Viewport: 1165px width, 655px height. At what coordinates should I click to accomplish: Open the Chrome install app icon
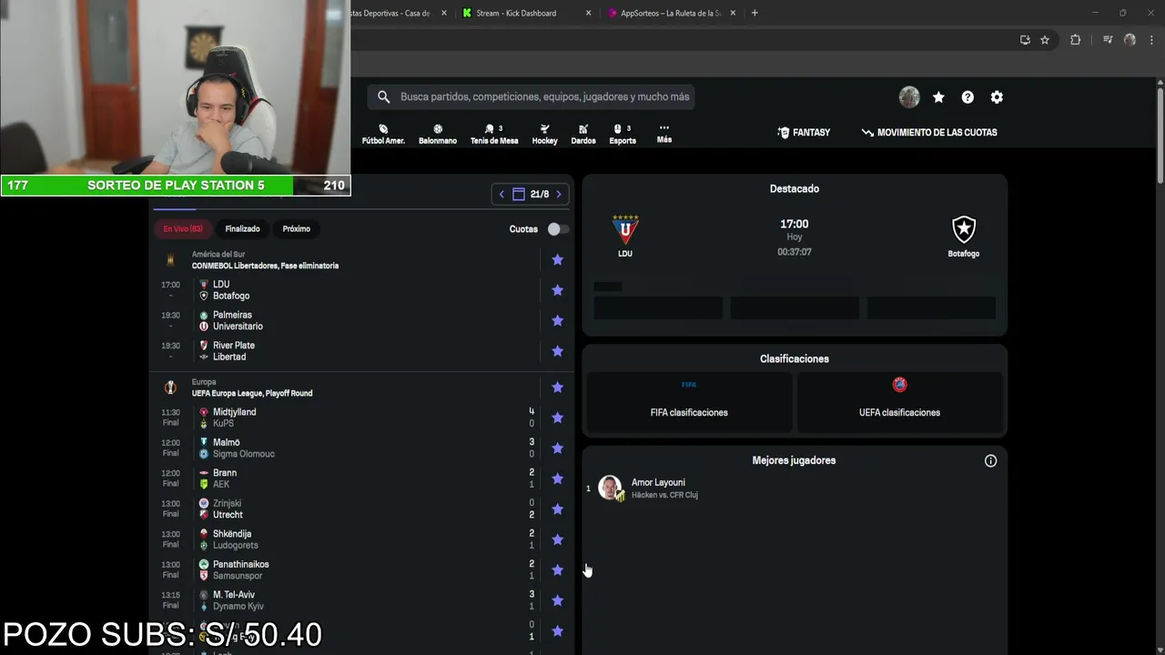[x=1025, y=40]
